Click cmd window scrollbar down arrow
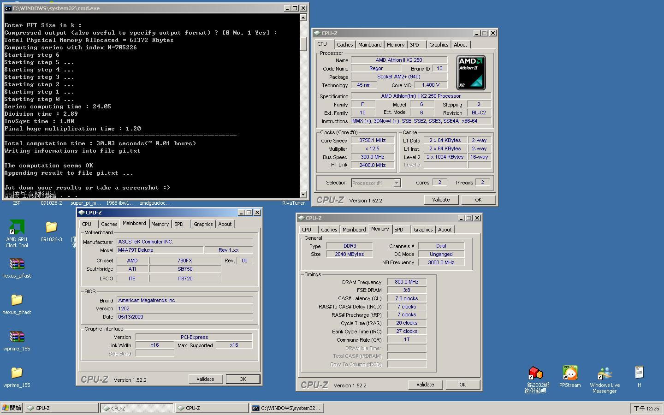This screenshot has height=415, width=664. [x=303, y=195]
